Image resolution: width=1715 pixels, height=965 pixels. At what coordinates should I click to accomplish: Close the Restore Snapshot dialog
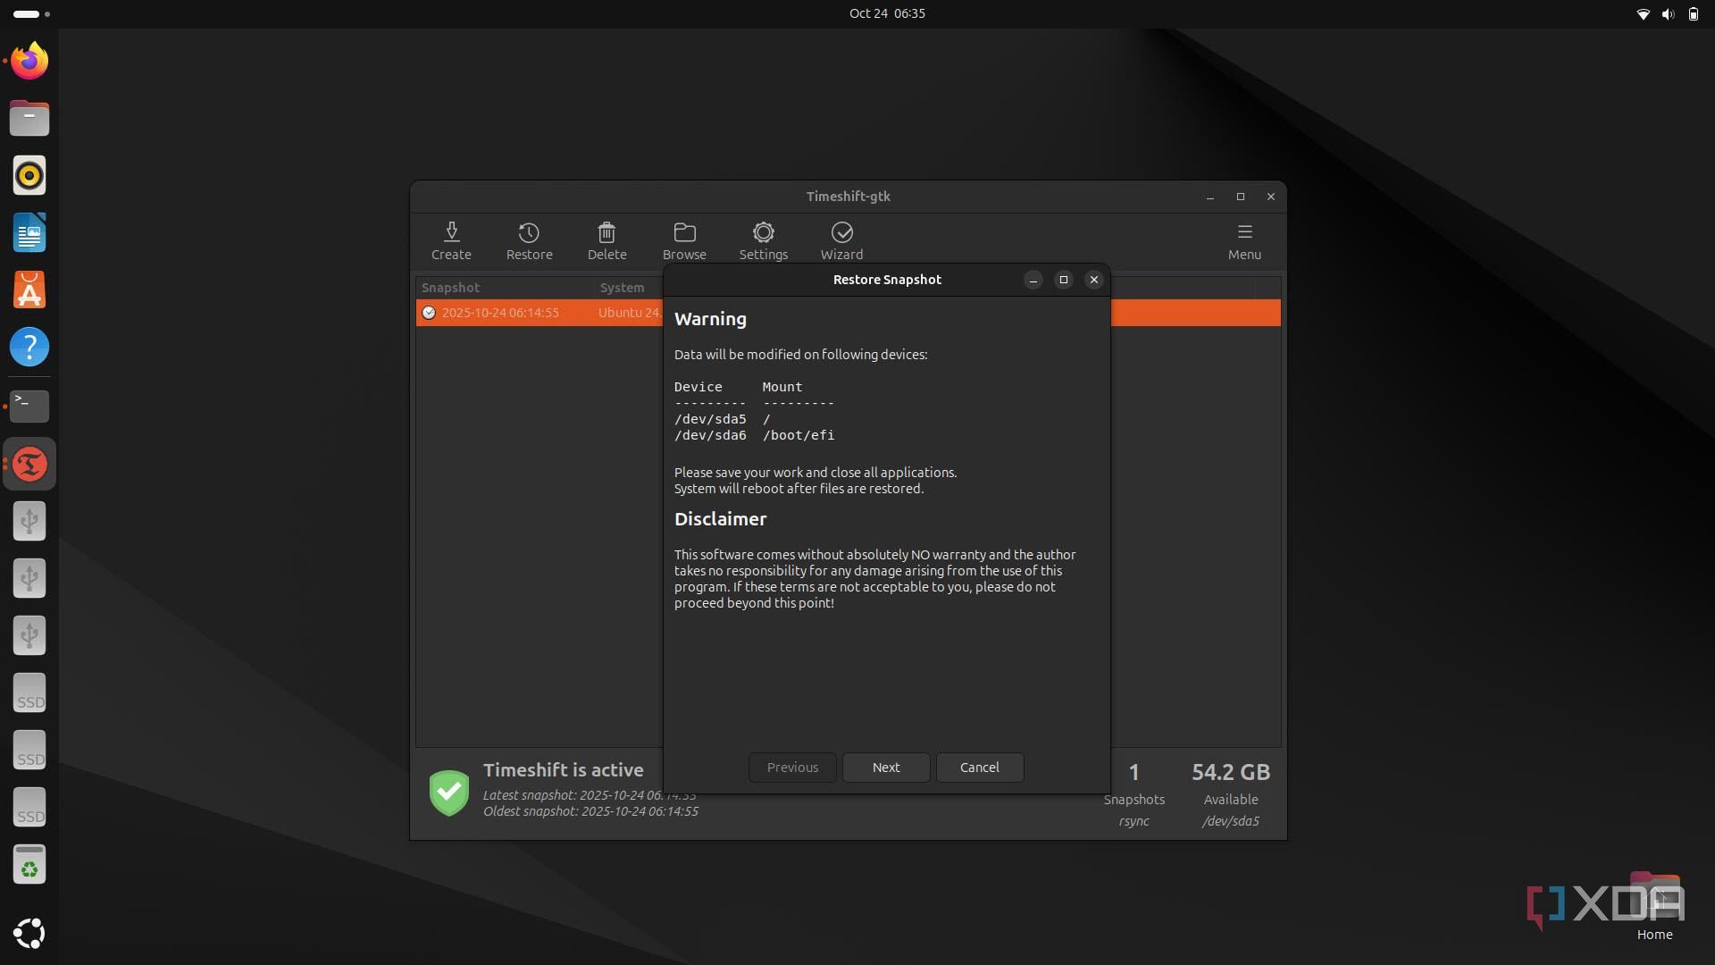[x=1093, y=280]
